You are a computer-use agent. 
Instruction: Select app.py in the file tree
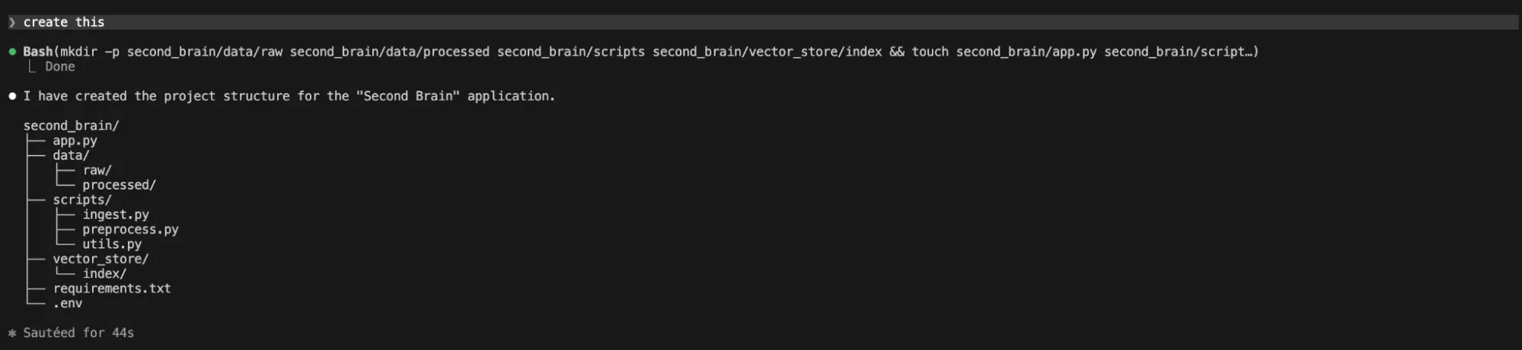click(x=75, y=141)
